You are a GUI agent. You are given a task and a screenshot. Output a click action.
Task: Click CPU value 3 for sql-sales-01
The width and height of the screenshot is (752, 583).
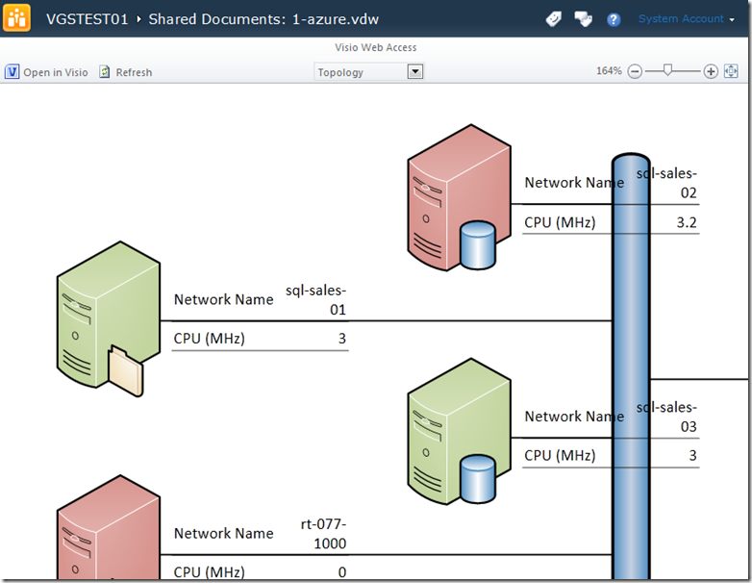point(342,339)
